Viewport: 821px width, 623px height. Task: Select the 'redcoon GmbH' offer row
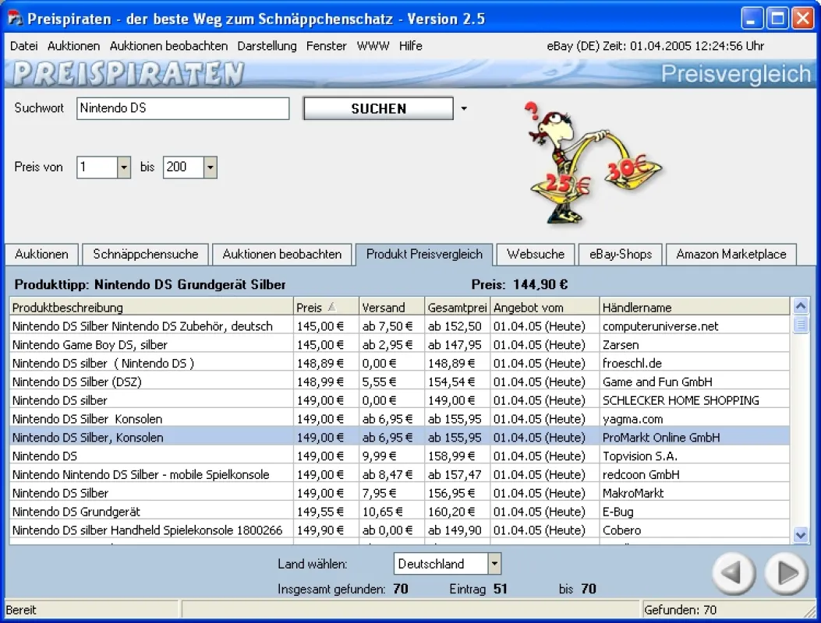[399, 474]
